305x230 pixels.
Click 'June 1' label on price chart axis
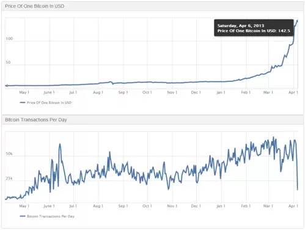(49, 92)
